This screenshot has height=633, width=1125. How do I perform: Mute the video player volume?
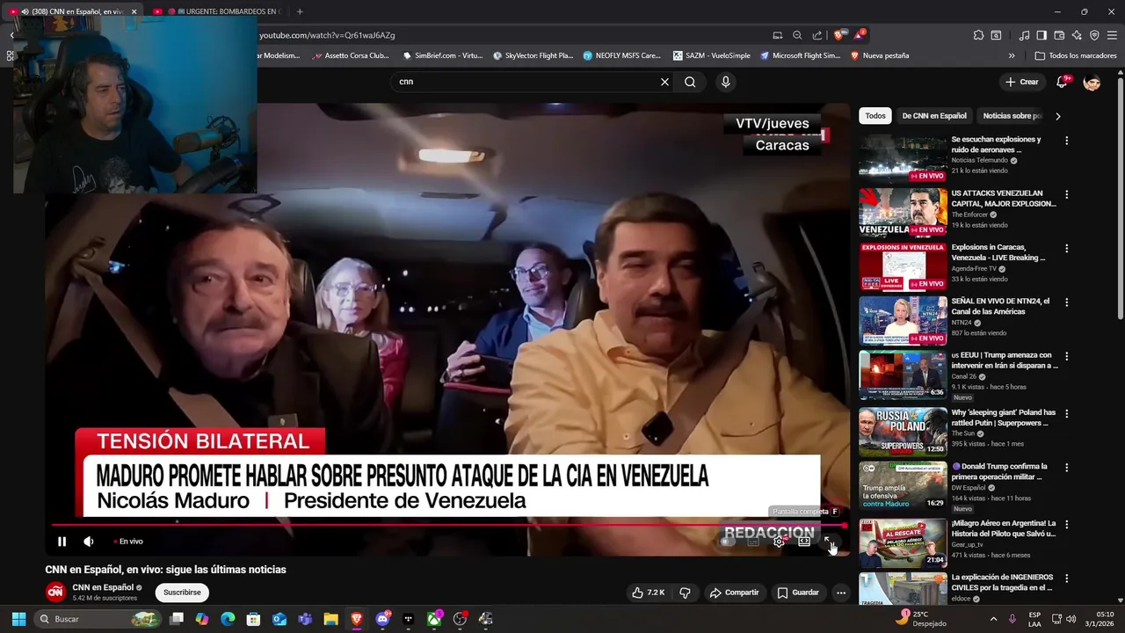(x=89, y=542)
